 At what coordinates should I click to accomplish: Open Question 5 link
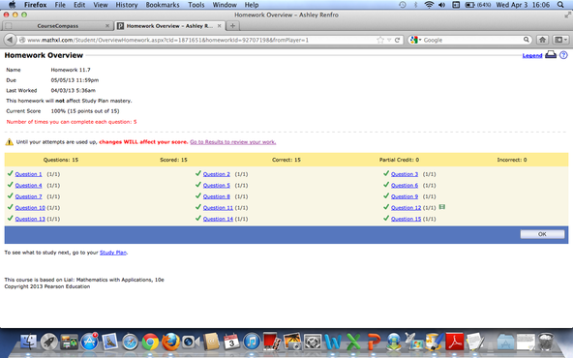(x=217, y=186)
